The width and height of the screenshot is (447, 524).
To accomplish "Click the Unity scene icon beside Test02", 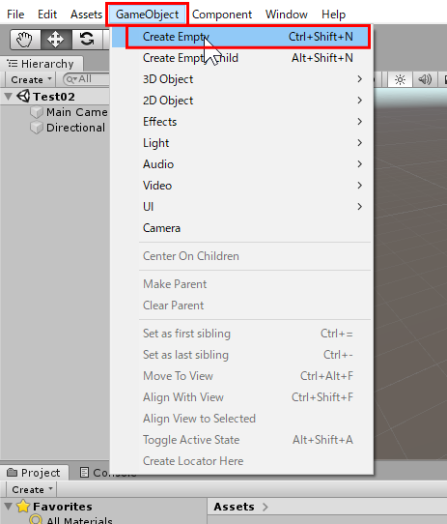I will (23, 97).
